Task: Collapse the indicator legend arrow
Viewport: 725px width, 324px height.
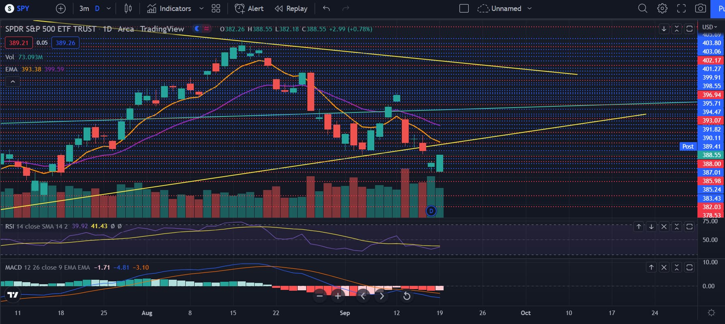Action: click(13, 82)
